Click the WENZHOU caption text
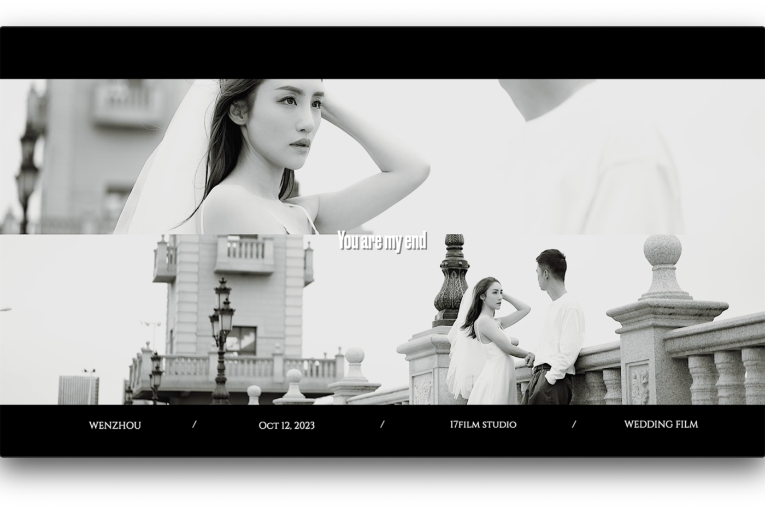Image resolution: width=765 pixels, height=509 pixels. coord(115,425)
